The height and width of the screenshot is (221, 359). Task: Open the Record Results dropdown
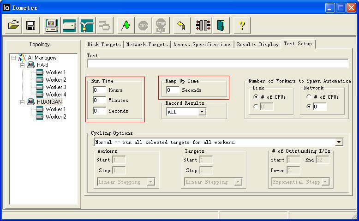202,112
